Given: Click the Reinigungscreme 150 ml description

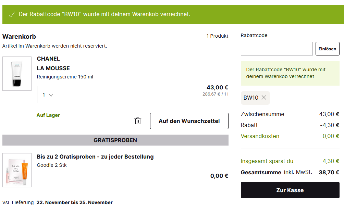Looking at the screenshot, I should point(65,77).
